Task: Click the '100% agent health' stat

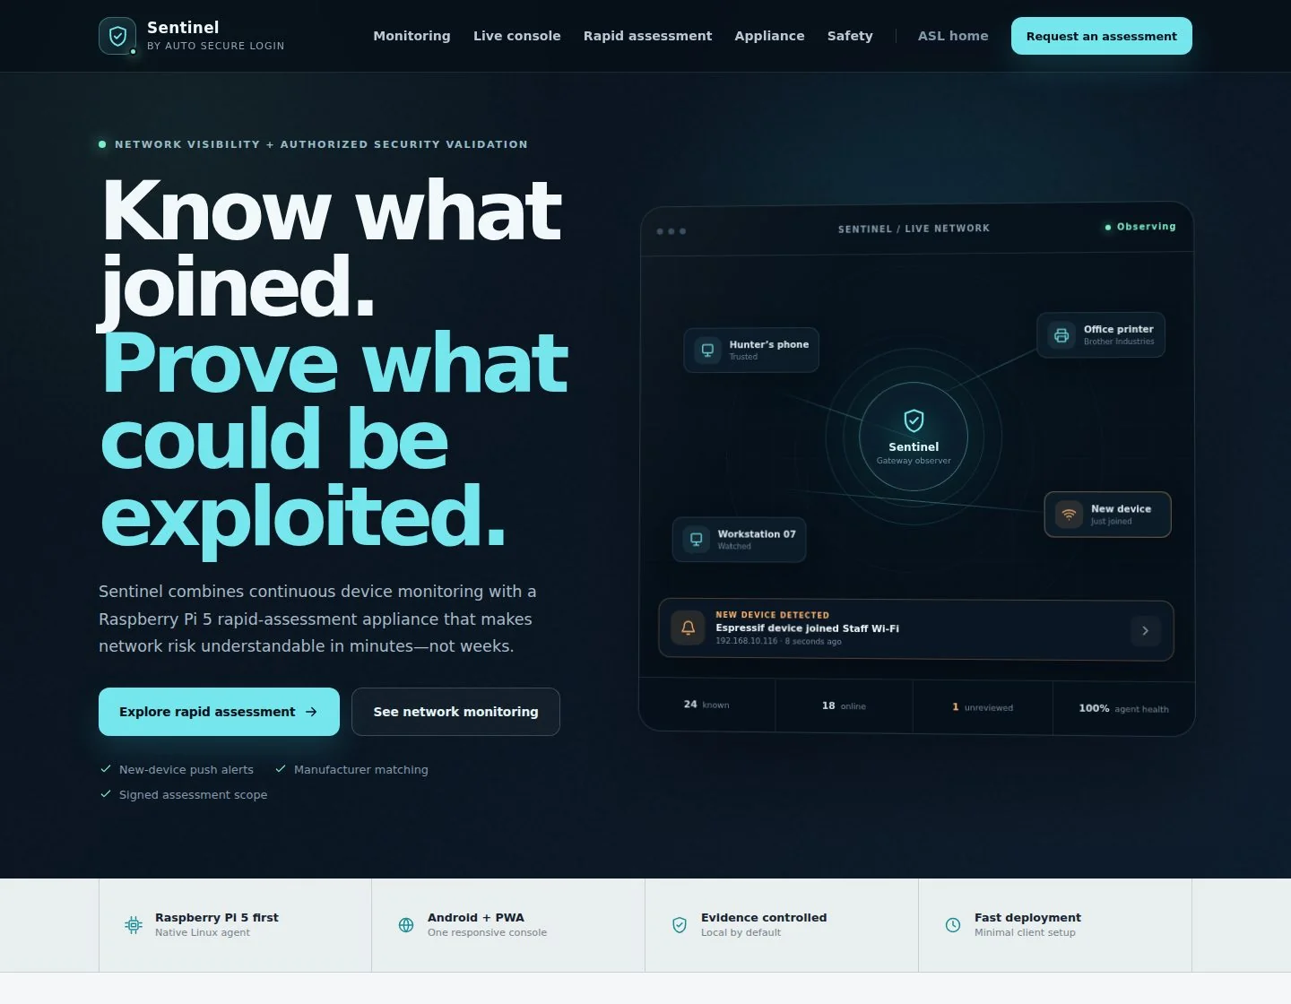Action: pyautogui.click(x=1123, y=708)
